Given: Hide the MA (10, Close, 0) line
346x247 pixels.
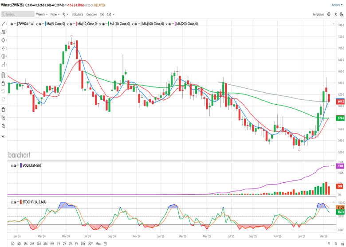Looking at the screenshot, I should (x=71, y=24).
